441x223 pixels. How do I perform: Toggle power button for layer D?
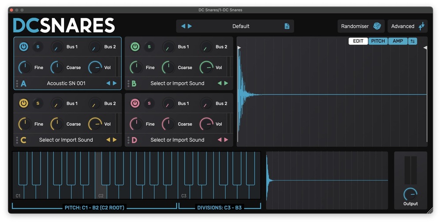[x=135, y=103]
